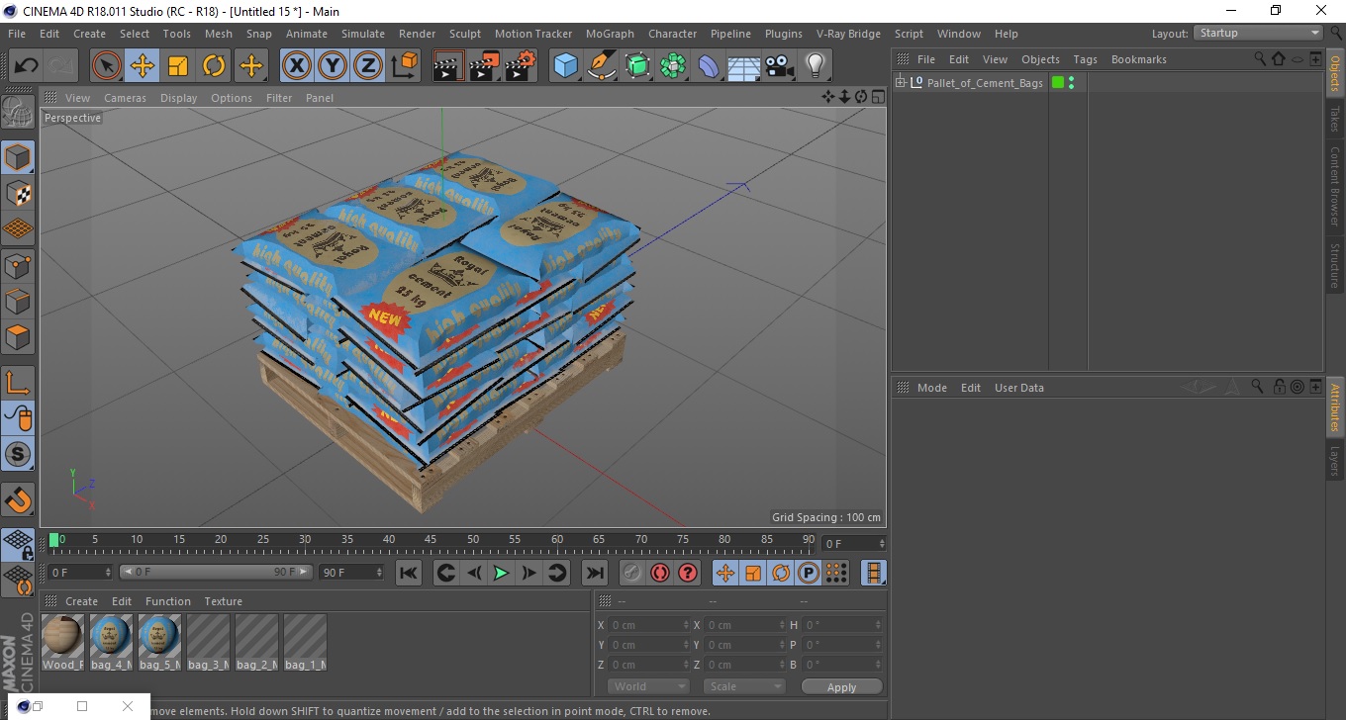
Task: Open the spline Pen tool
Action: click(602, 66)
